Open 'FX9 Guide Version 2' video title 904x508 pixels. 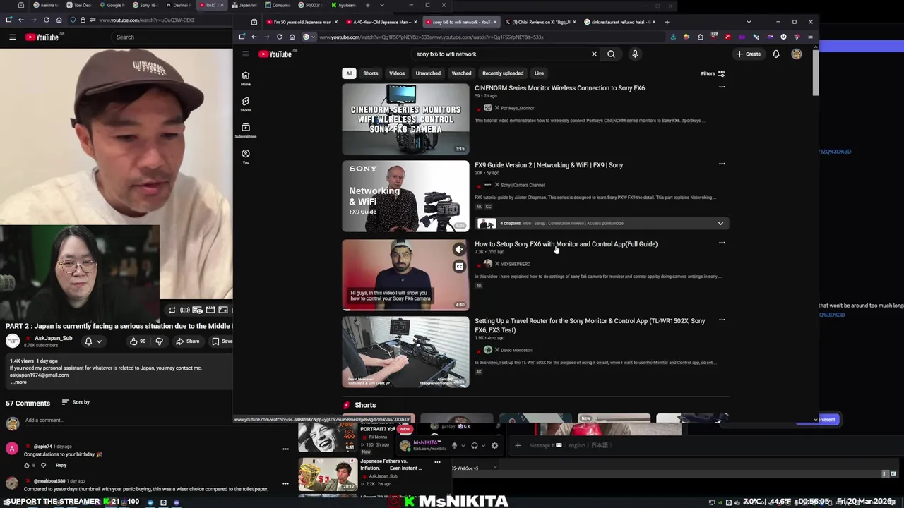pyautogui.click(x=549, y=165)
